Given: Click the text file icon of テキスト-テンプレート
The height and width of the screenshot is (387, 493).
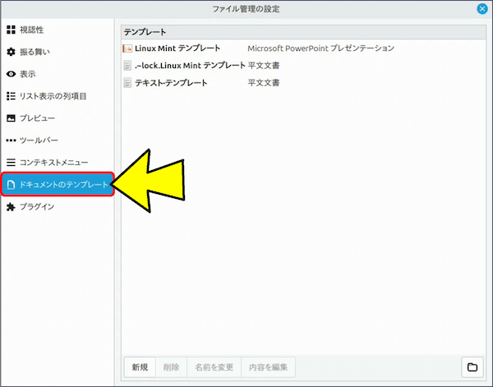Looking at the screenshot, I should pos(127,83).
